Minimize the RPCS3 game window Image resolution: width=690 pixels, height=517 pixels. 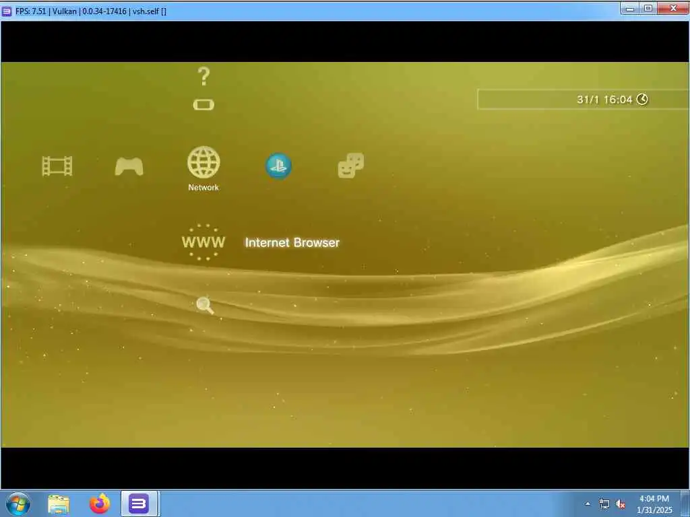[x=630, y=8]
